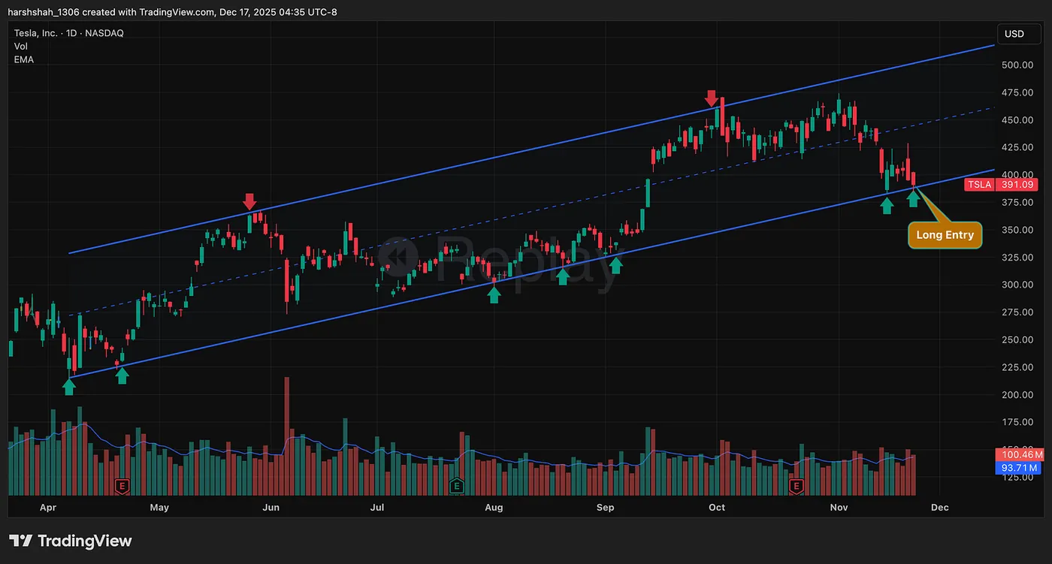Viewport: 1052px width, 564px height.
Task: Click the 450.00 price axis label
Action: click(1017, 120)
